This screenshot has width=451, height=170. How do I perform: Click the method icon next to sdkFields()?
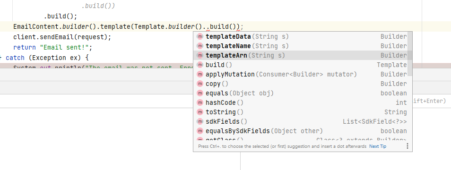coord(199,121)
